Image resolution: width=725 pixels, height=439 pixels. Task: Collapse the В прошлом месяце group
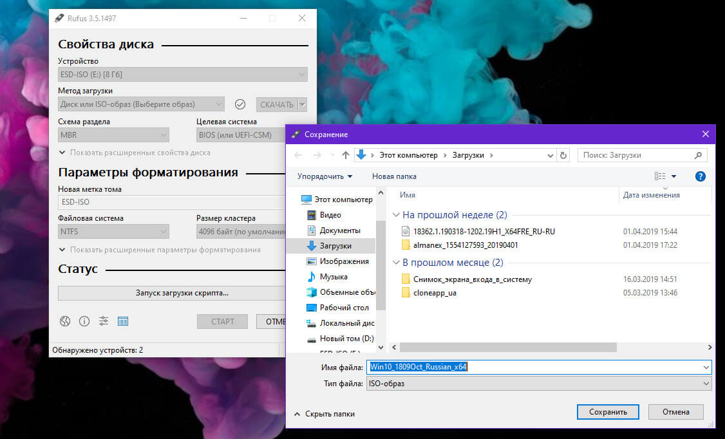396,263
